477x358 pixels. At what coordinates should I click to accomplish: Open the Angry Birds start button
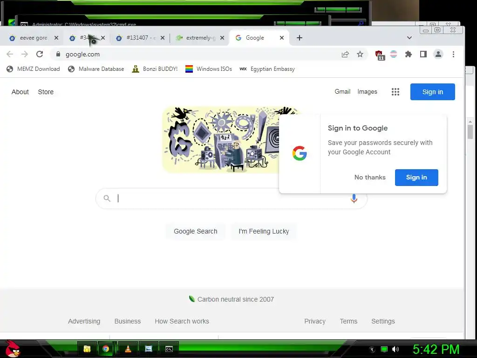click(x=13, y=349)
